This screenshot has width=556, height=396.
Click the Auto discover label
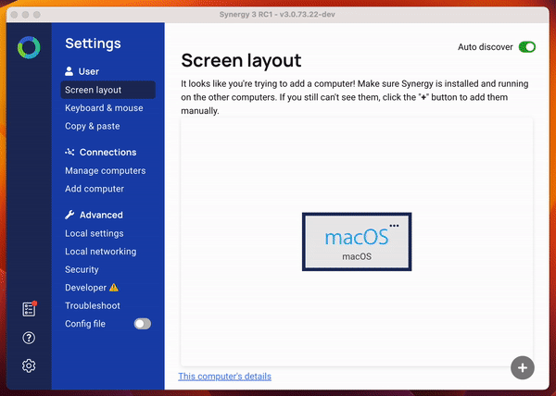(x=485, y=47)
